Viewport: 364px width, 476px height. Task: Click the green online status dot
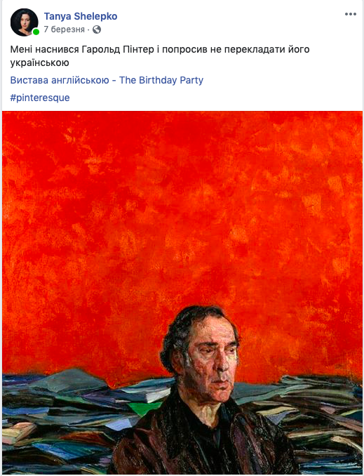[36, 32]
